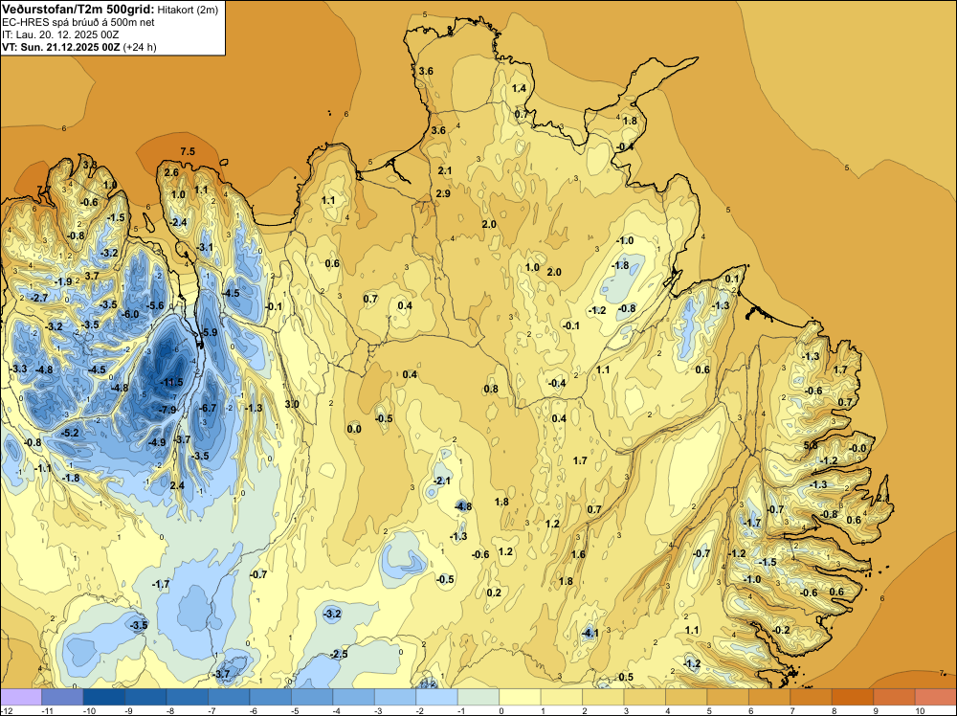Image resolution: width=957 pixels, height=716 pixels.
Task: Select the light blue legend swatch labeled -2
Action: click(437, 697)
